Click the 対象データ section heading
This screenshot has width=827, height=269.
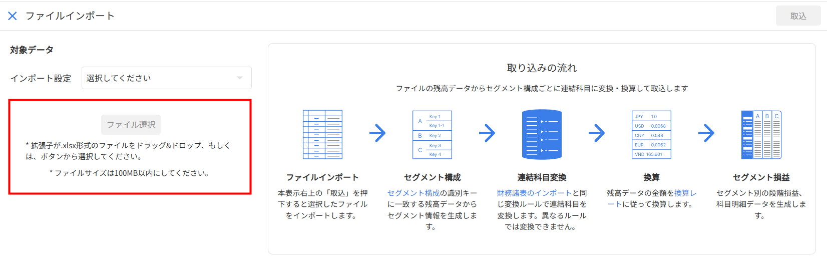32,50
